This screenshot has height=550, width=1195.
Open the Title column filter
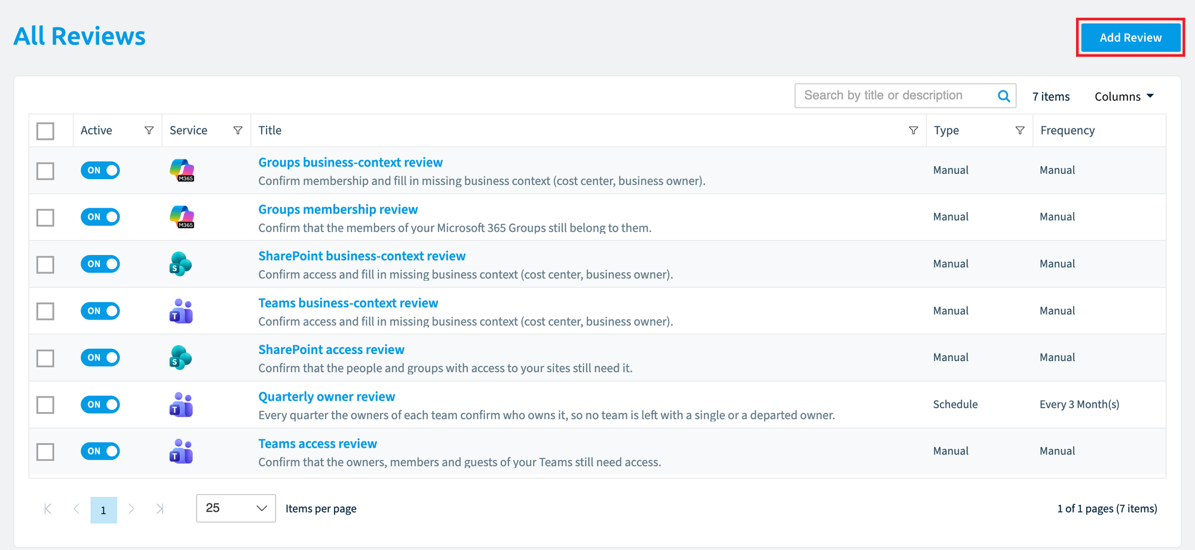(913, 130)
